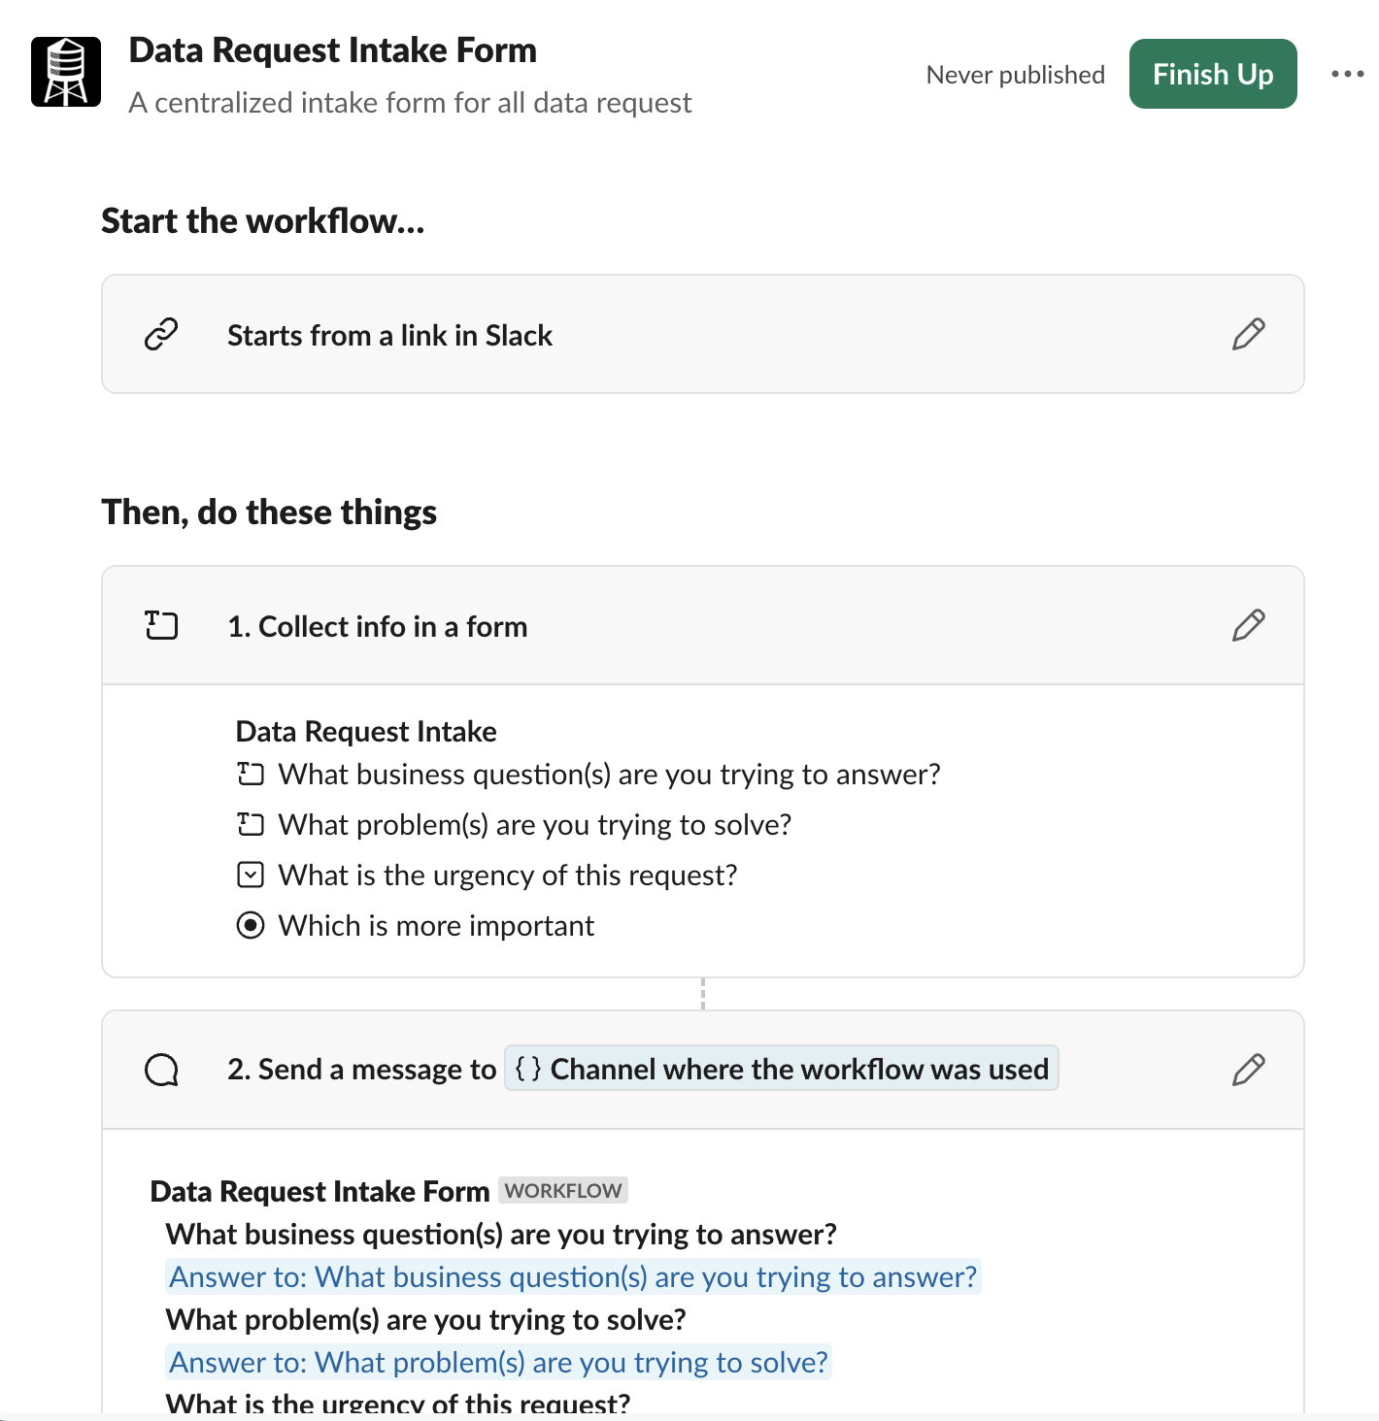
Task: Click the pencil icon on the form step
Action: (1249, 625)
